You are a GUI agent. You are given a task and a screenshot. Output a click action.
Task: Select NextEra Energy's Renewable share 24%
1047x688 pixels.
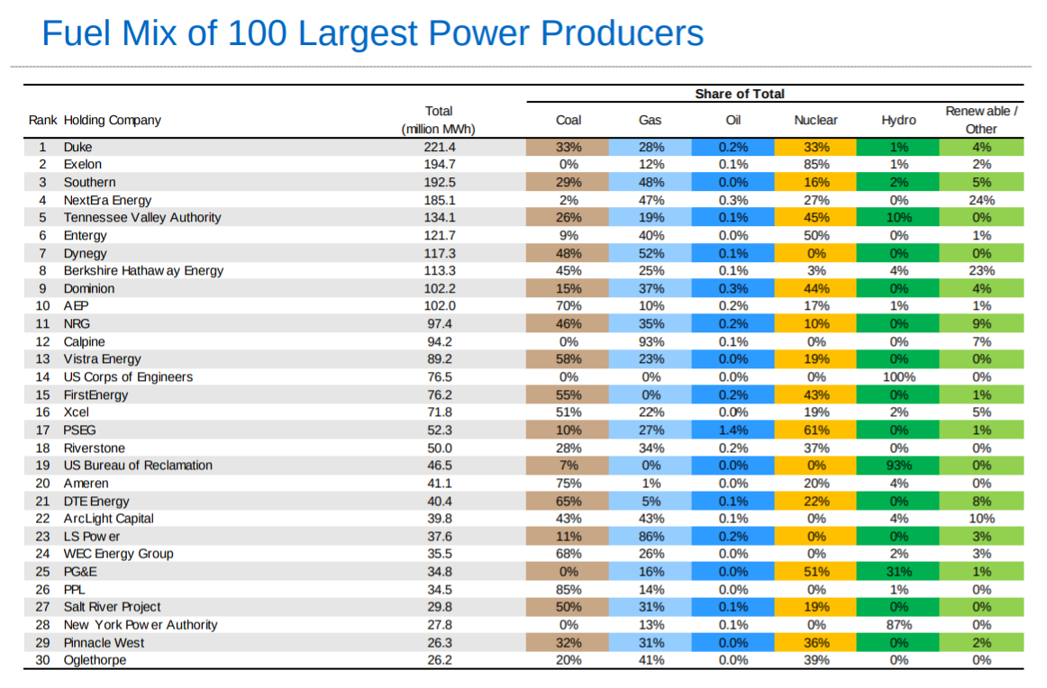click(x=981, y=200)
